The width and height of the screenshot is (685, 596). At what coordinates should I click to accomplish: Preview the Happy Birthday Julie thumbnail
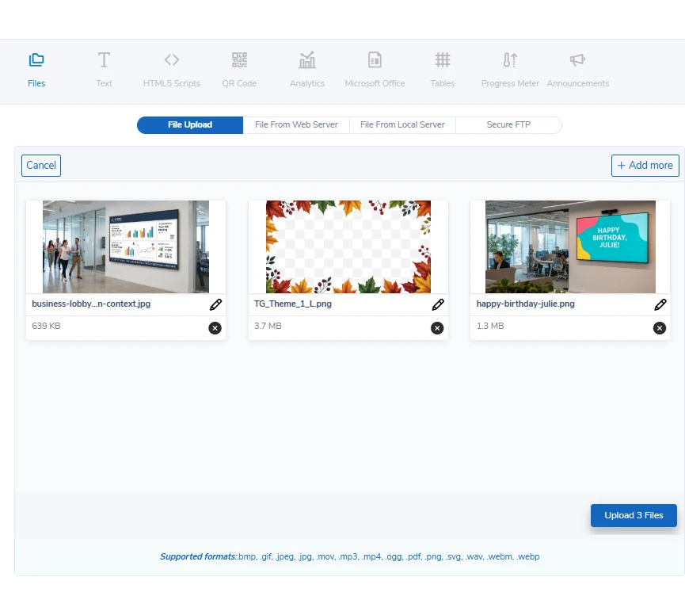570,246
